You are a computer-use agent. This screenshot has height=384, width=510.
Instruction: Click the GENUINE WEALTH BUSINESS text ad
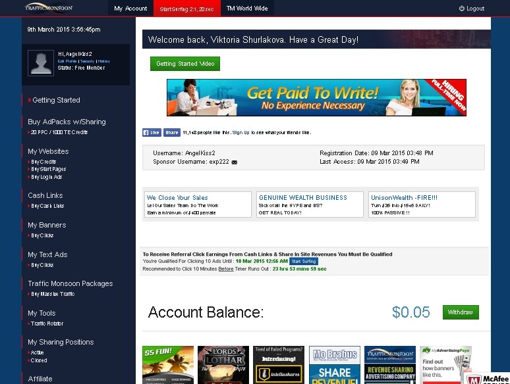coord(310,204)
